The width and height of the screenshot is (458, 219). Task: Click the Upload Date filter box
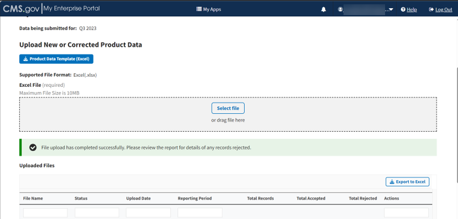tap(148, 213)
